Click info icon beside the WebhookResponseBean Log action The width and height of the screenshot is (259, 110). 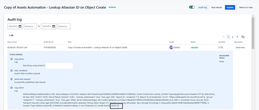point(11,88)
